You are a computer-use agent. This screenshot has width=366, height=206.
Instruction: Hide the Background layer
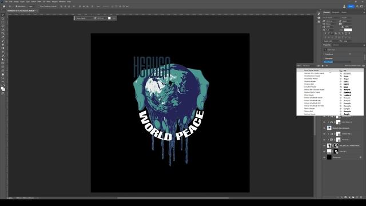(324, 157)
